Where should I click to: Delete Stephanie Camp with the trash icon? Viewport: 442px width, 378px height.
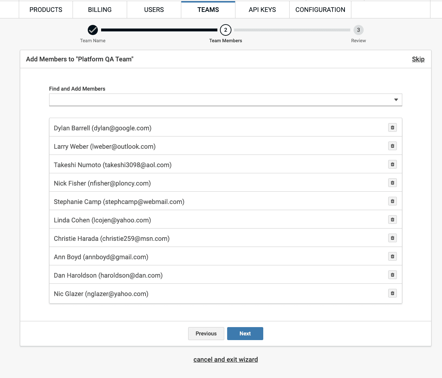[x=392, y=201]
